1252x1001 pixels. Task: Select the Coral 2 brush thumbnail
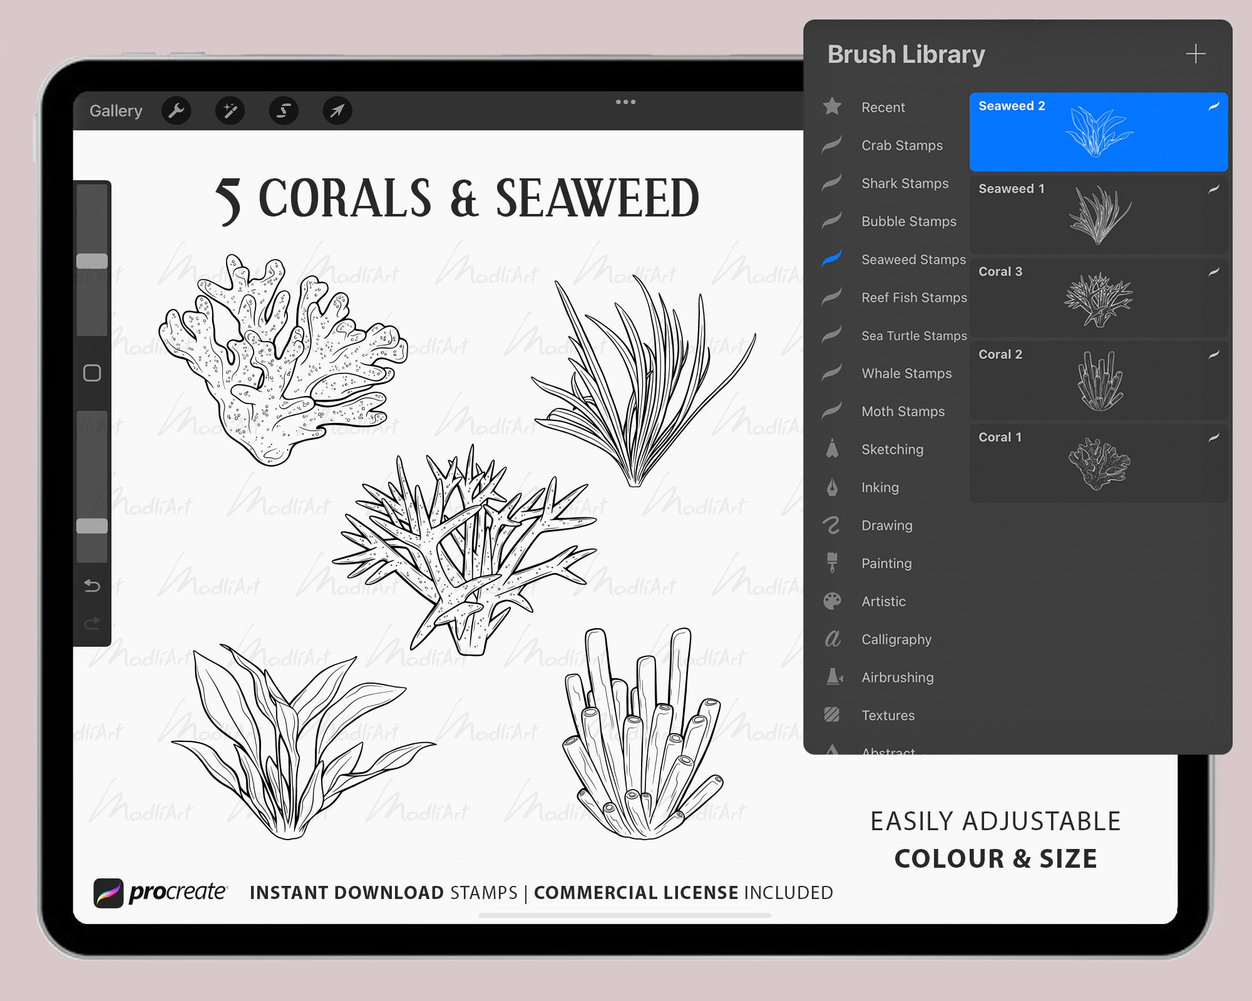point(1099,382)
